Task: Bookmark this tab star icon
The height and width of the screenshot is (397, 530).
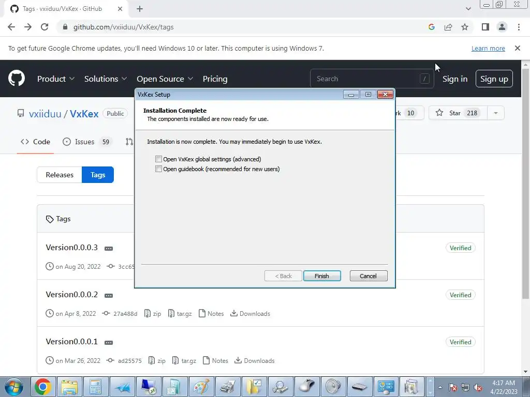Action: click(x=465, y=27)
